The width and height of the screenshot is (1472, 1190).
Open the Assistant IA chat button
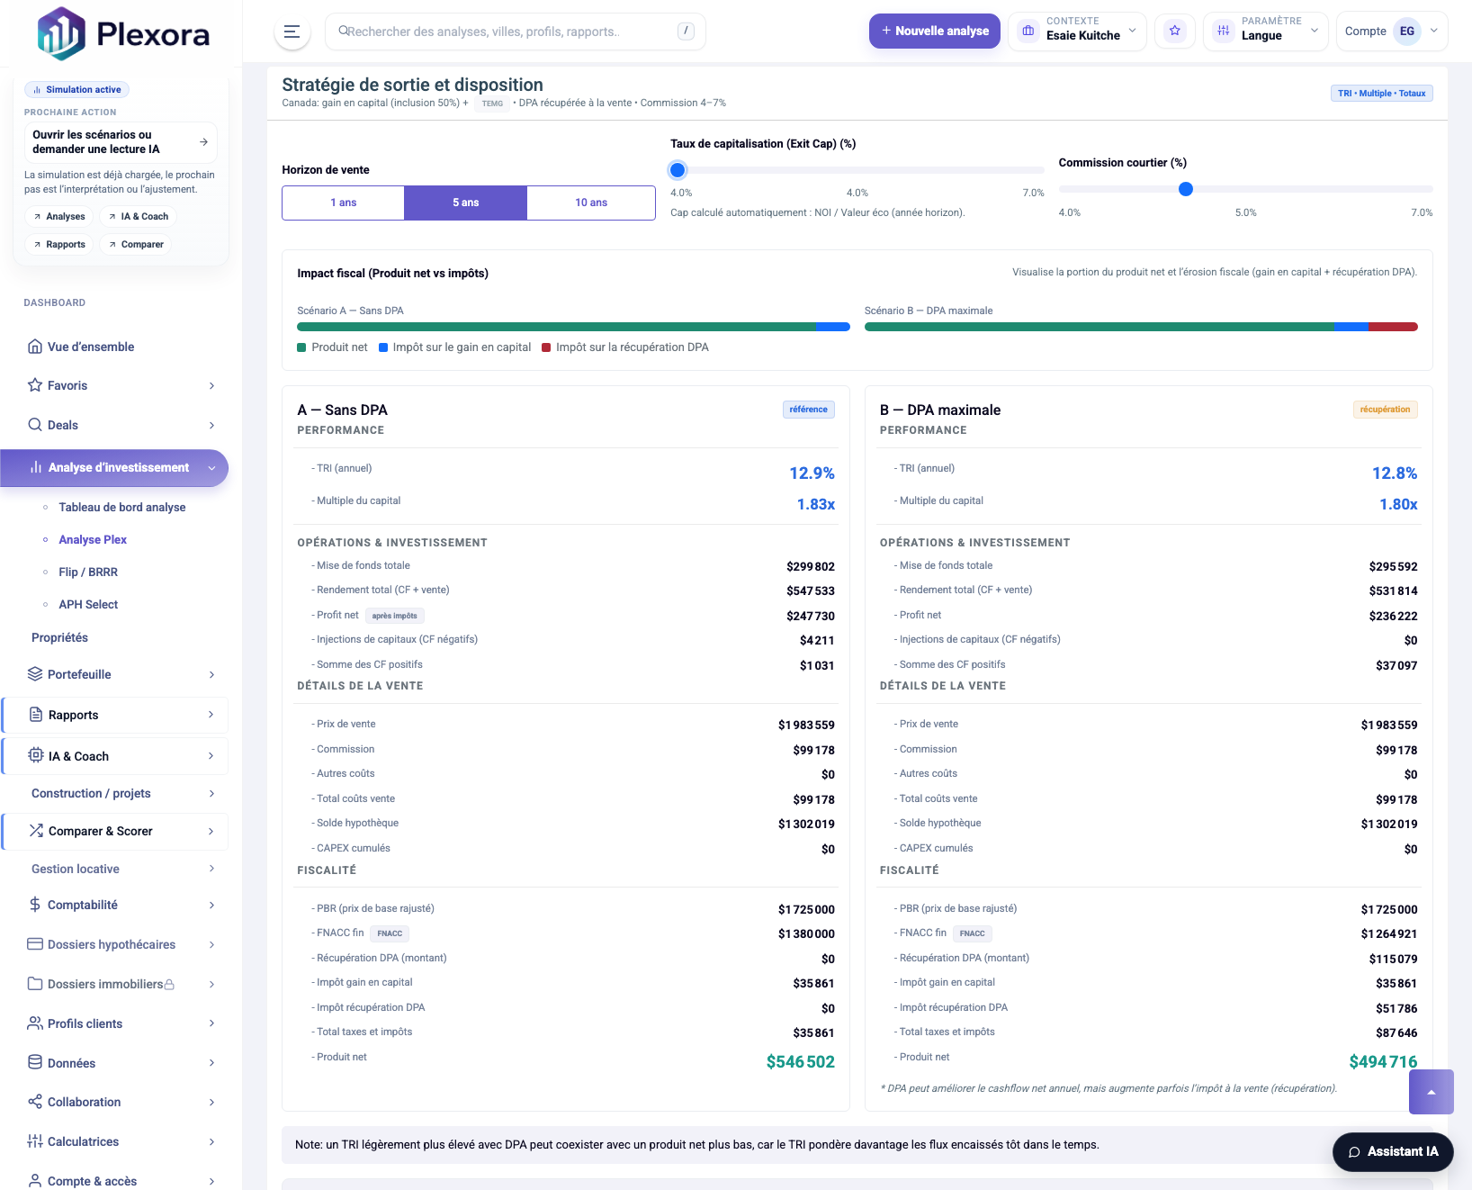coord(1392,1151)
